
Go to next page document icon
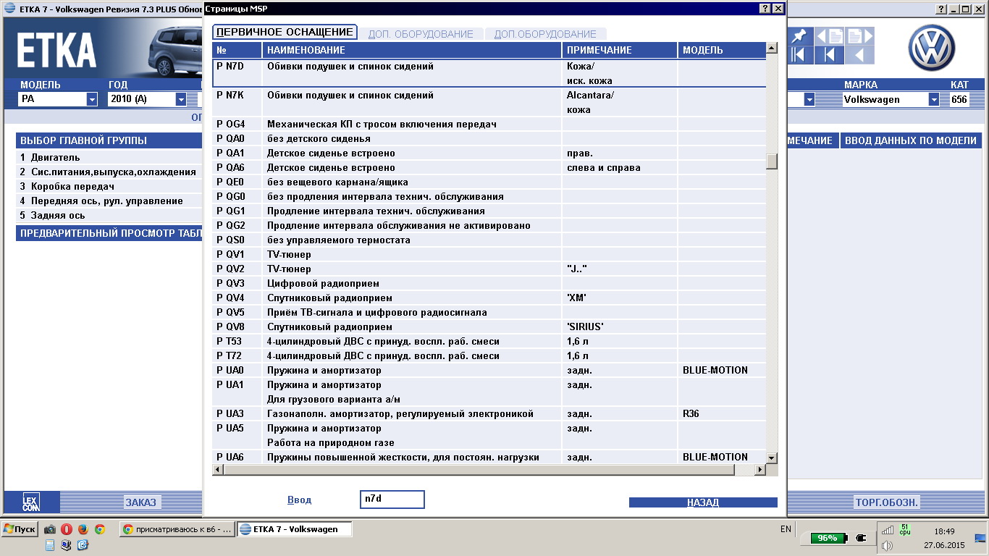(860, 36)
